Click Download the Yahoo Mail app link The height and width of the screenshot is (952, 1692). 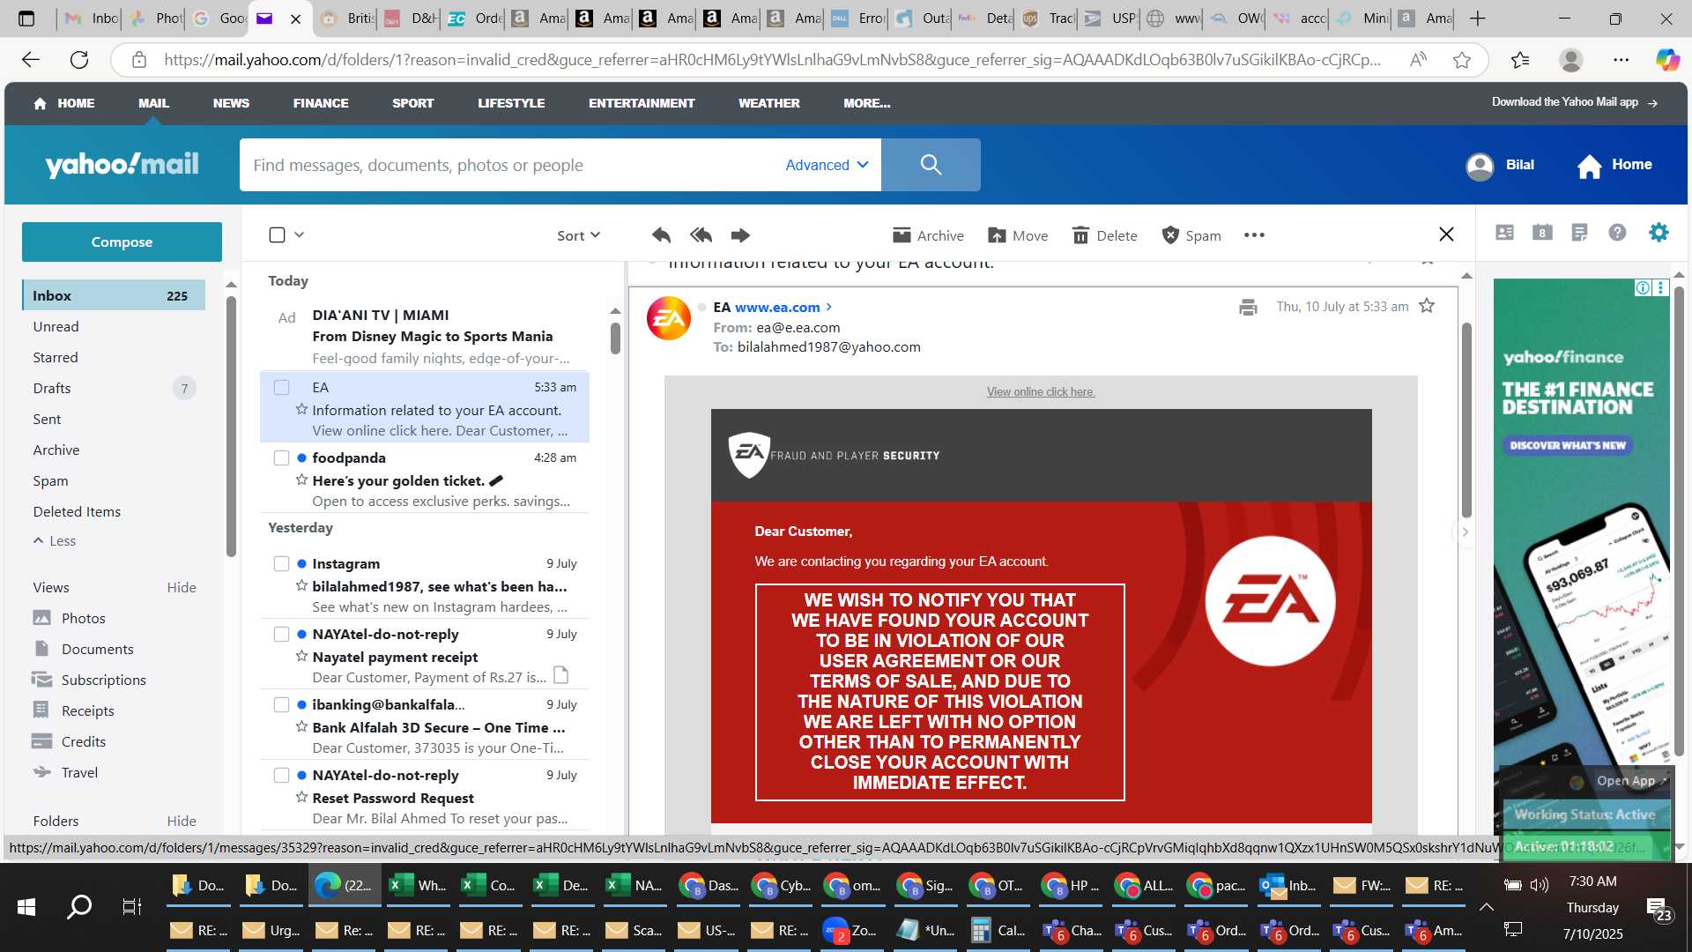1574,102
